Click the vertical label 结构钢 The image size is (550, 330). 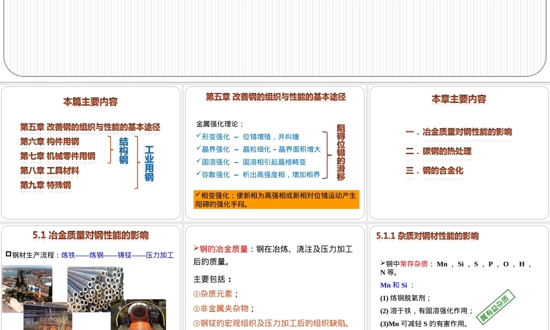click(x=123, y=151)
